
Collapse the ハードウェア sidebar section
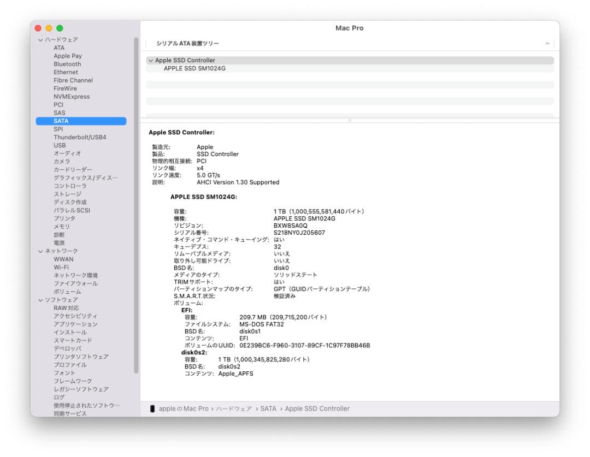click(x=40, y=39)
